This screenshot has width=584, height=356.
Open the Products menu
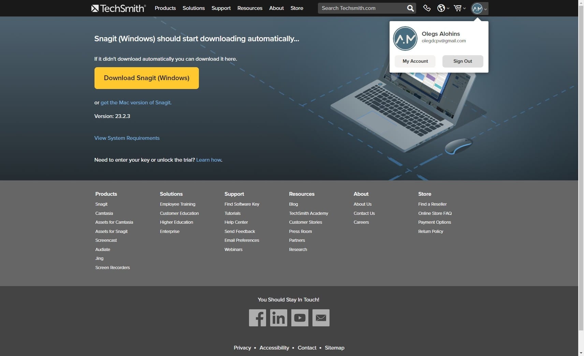pyautogui.click(x=165, y=8)
